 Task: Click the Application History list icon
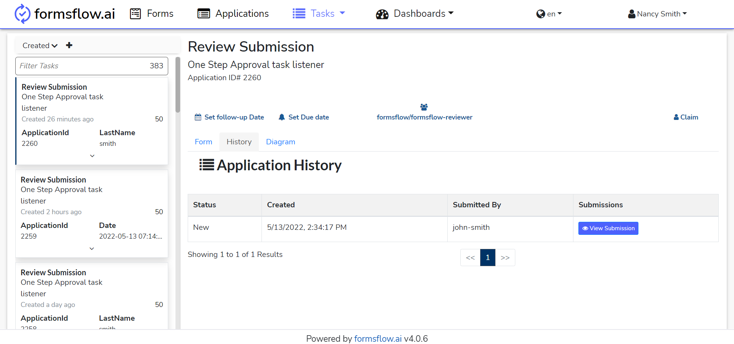pyautogui.click(x=207, y=165)
